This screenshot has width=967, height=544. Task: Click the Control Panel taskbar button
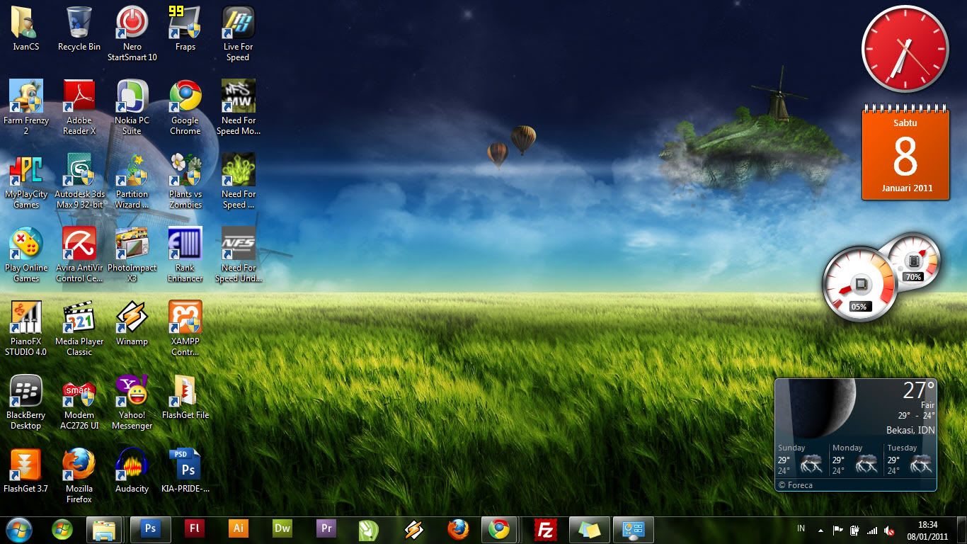point(633,530)
